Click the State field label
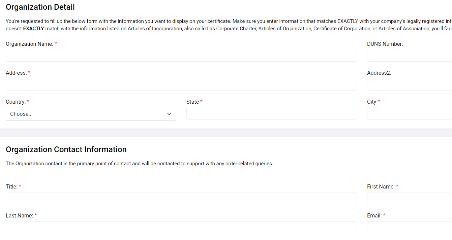The image size is (452, 240). pyautogui.click(x=192, y=101)
